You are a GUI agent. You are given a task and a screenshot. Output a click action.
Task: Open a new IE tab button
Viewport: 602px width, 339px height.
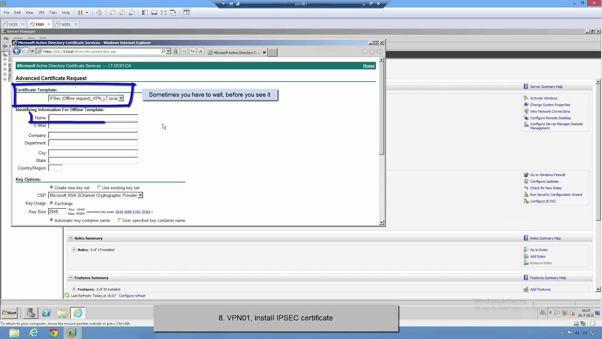(272, 52)
